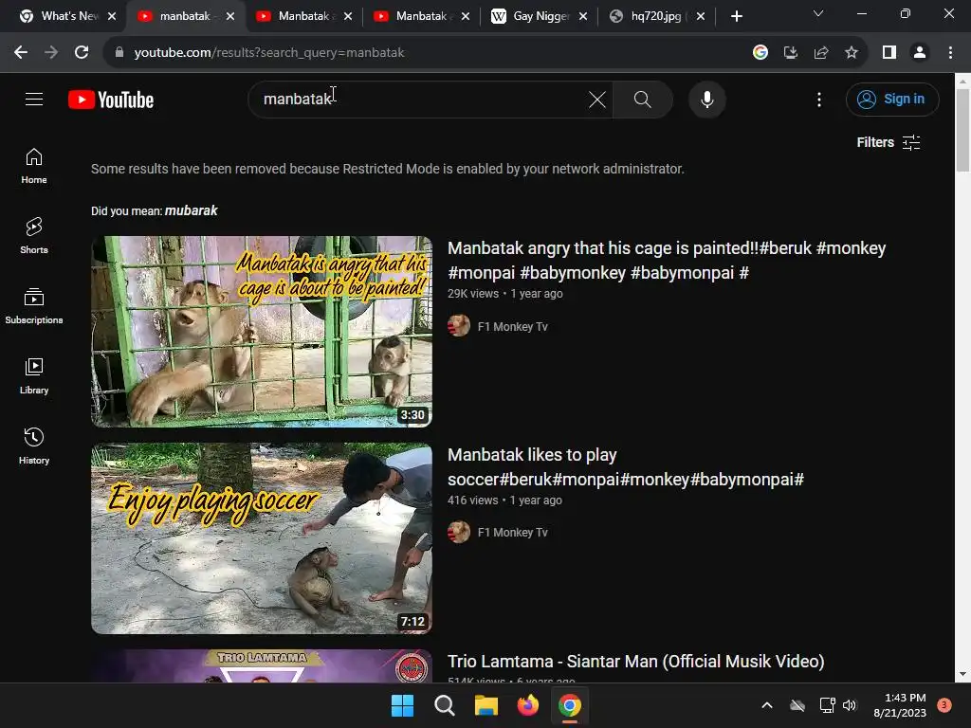971x728 pixels.
Task: Switch to the Wikipedia tab
Action: [x=539, y=16]
